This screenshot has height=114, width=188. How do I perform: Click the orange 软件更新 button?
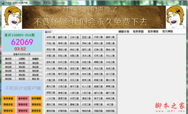pyautogui.click(x=8, y=98)
